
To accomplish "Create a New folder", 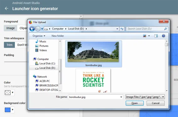I will tap(58, 36).
